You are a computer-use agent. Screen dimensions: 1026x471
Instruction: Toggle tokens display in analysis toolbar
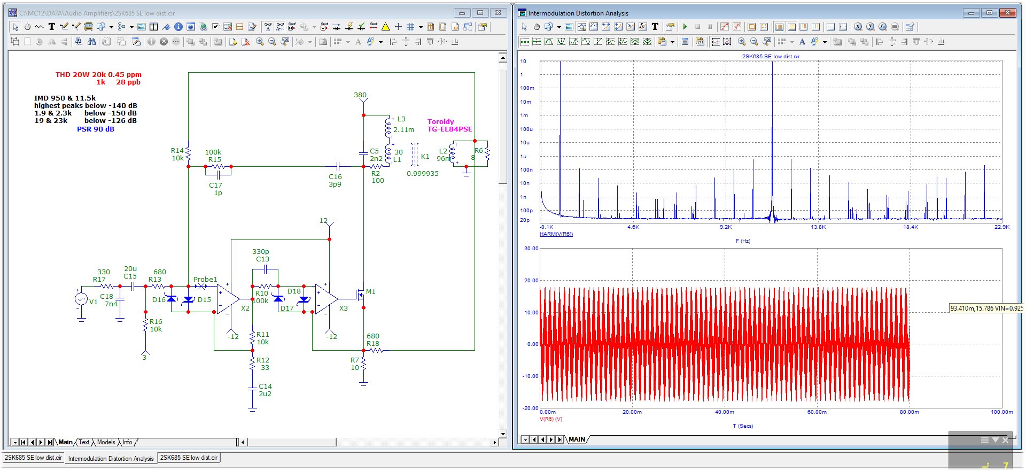tap(737, 27)
